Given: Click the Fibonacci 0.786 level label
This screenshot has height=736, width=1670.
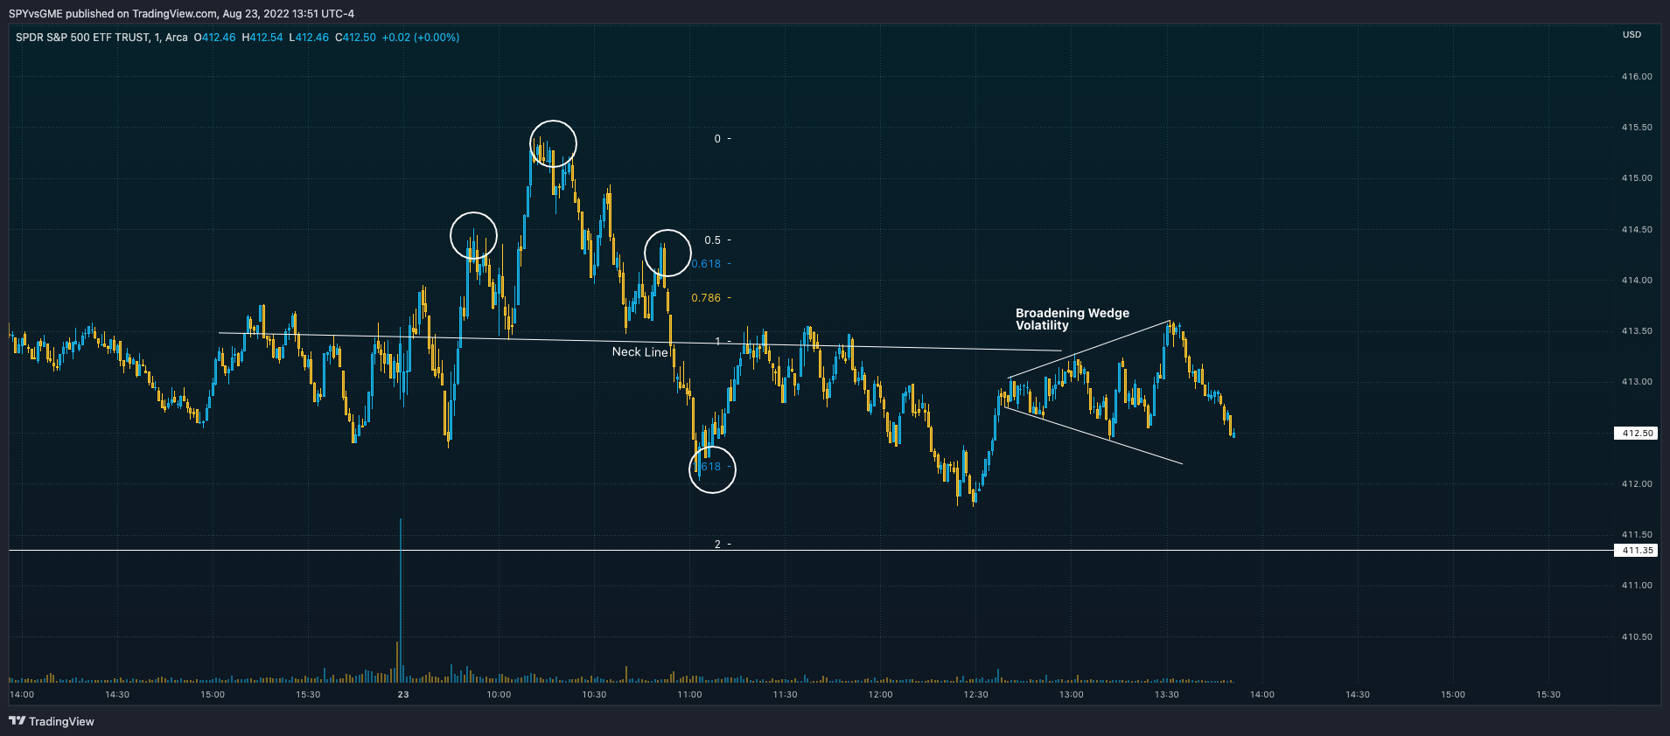Looking at the screenshot, I should 706,298.
